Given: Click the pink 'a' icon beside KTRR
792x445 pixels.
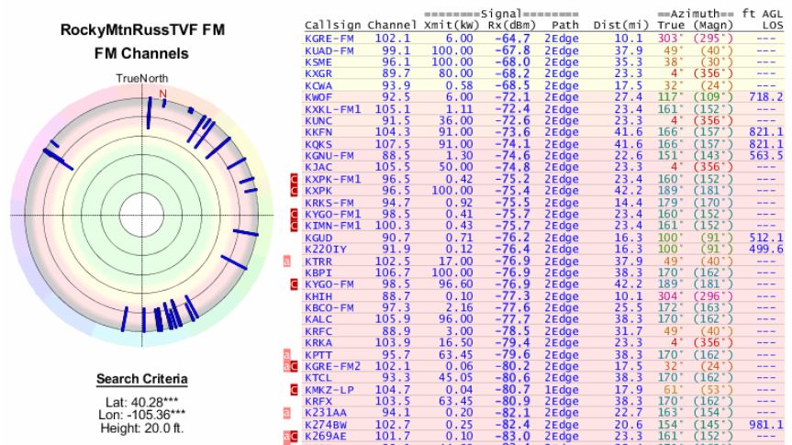Looking at the screenshot, I should coord(287,260).
